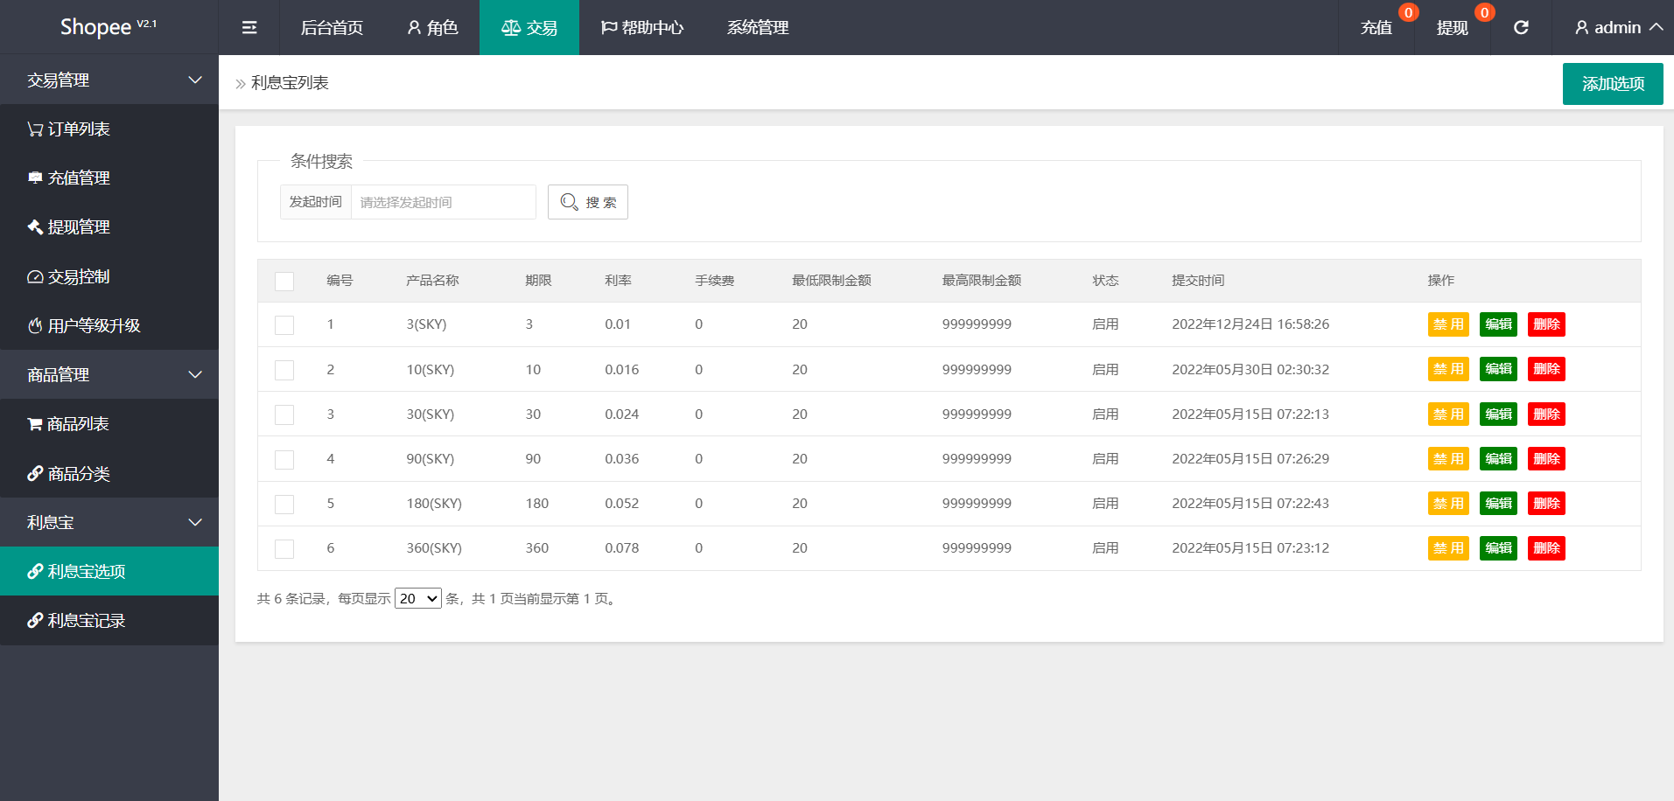The width and height of the screenshot is (1674, 801).
Task: Open 角色 in top navigation
Action: click(432, 28)
